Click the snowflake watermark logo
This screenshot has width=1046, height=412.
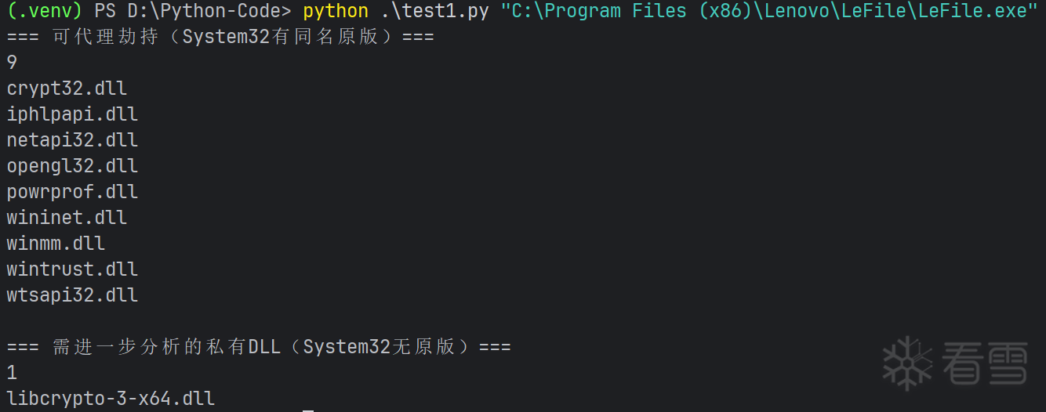point(907,363)
